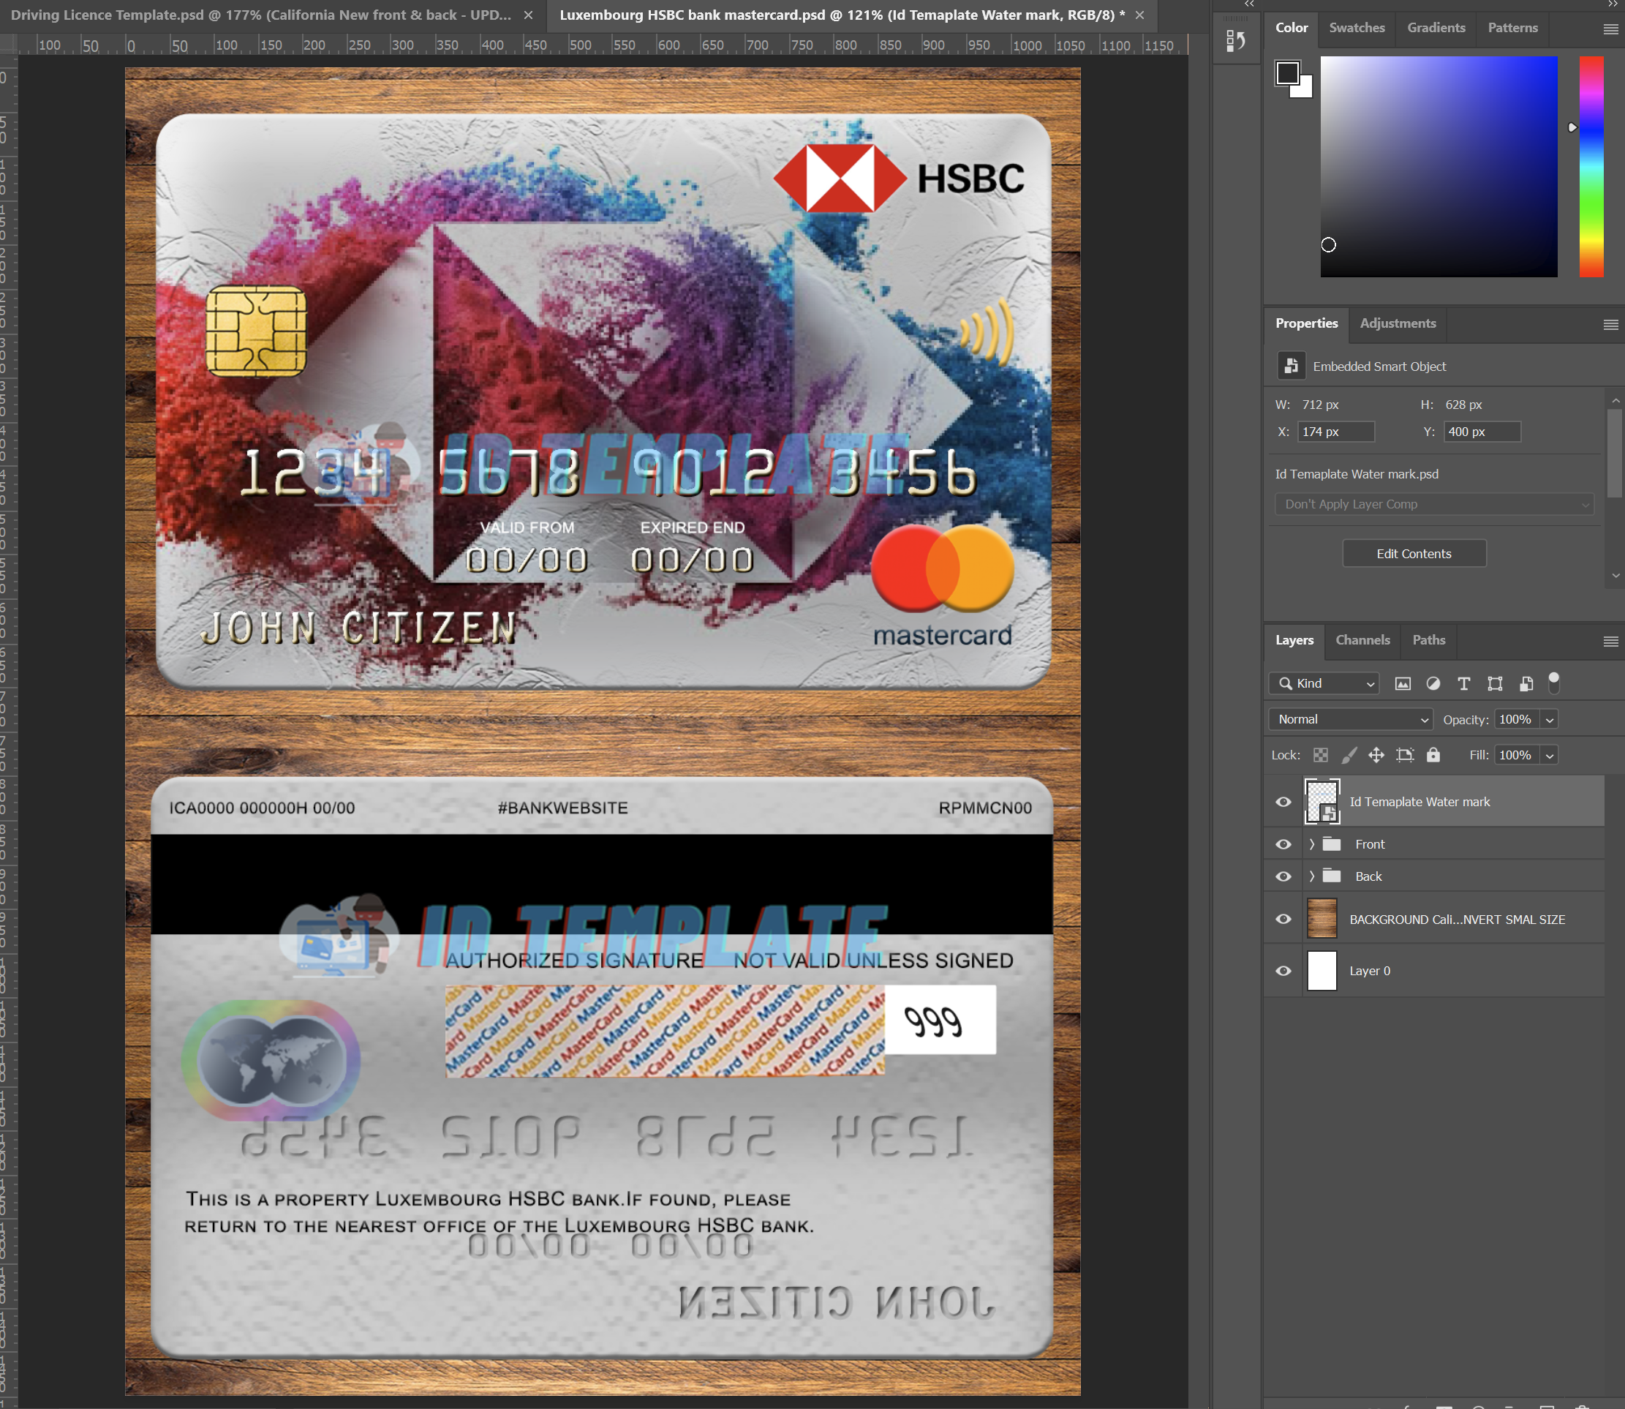
Task: Switch to the Gradients tab
Action: [x=1436, y=28]
